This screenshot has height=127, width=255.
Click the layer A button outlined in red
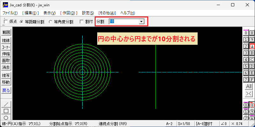252,46
